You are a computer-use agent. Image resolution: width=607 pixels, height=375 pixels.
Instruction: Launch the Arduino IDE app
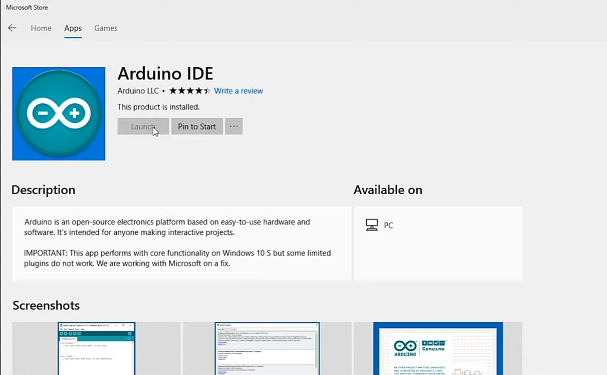143,126
